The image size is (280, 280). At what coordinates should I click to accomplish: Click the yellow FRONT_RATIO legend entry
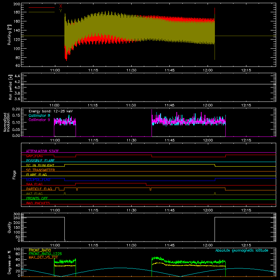pos(40,250)
